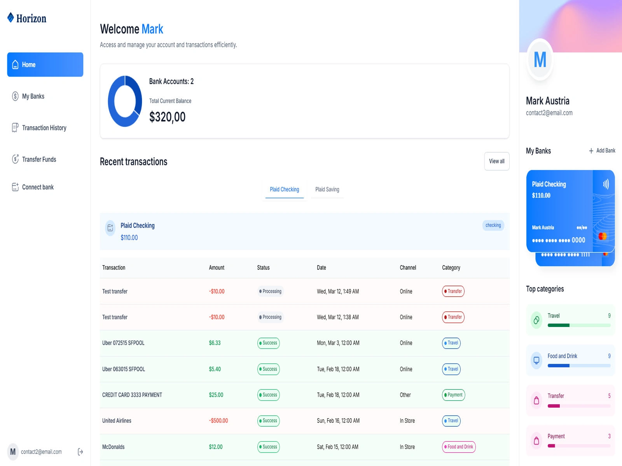The width and height of the screenshot is (622, 466).
Task: Click the Travel category icon
Action: (536, 320)
